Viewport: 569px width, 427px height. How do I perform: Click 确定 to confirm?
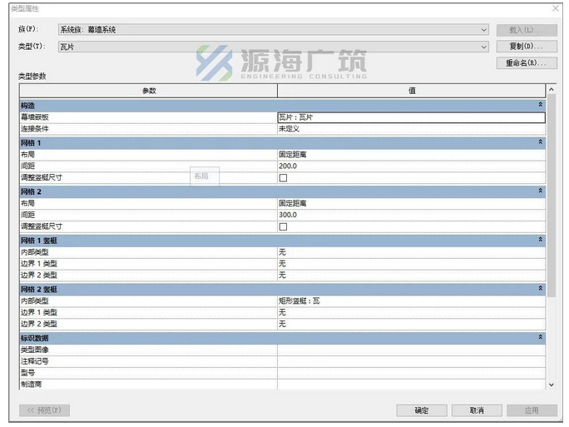click(422, 410)
